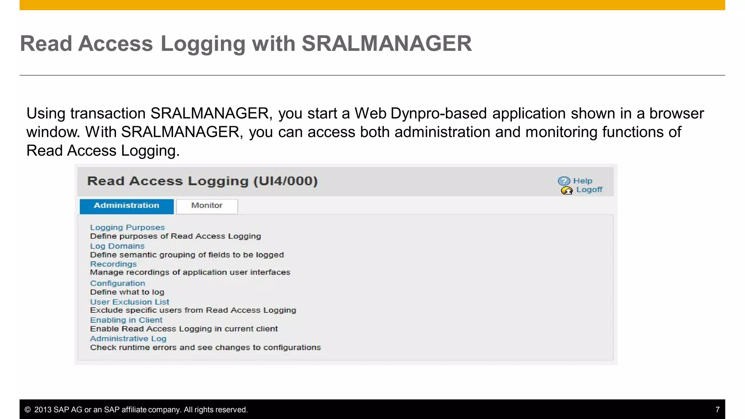Open the Enabling in Client link
745x419 pixels.
126,320
